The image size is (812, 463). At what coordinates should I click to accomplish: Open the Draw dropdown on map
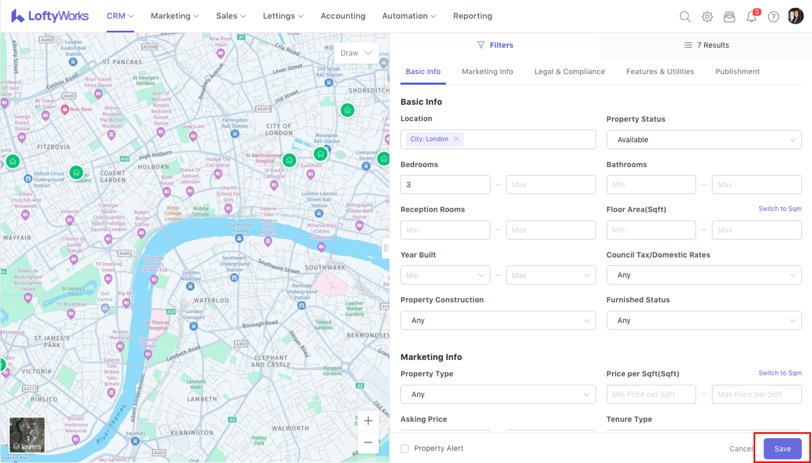coord(356,53)
